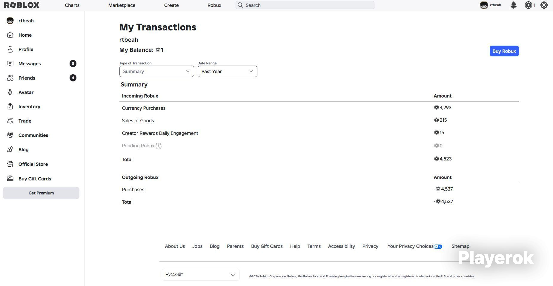The image size is (553, 286).
Task: Click the Buy Gift Cards icon
Action: click(10, 179)
